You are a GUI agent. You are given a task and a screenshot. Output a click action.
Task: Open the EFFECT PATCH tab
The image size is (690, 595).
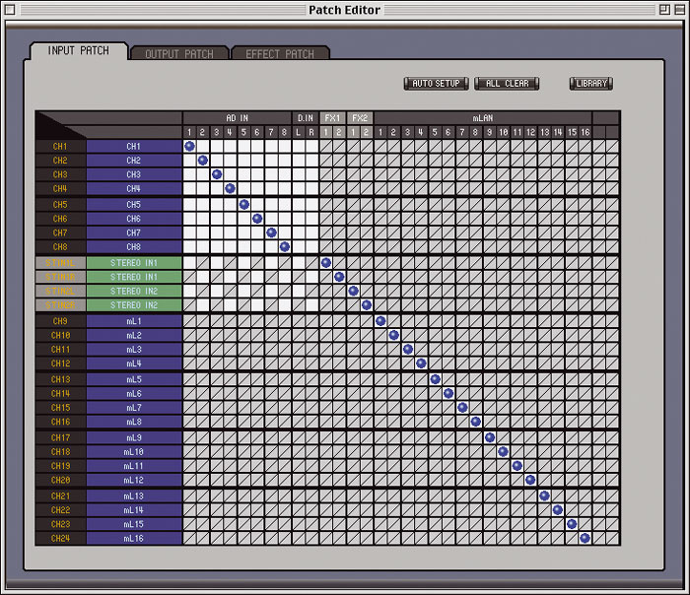280,54
